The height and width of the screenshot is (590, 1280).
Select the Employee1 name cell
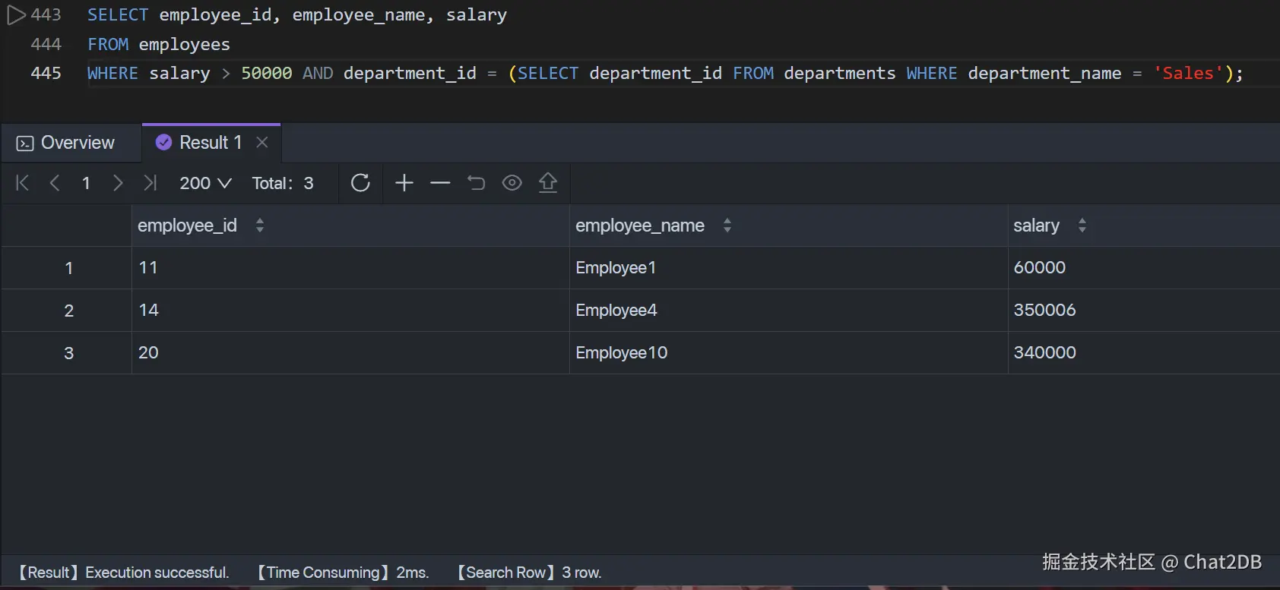click(x=789, y=268)
